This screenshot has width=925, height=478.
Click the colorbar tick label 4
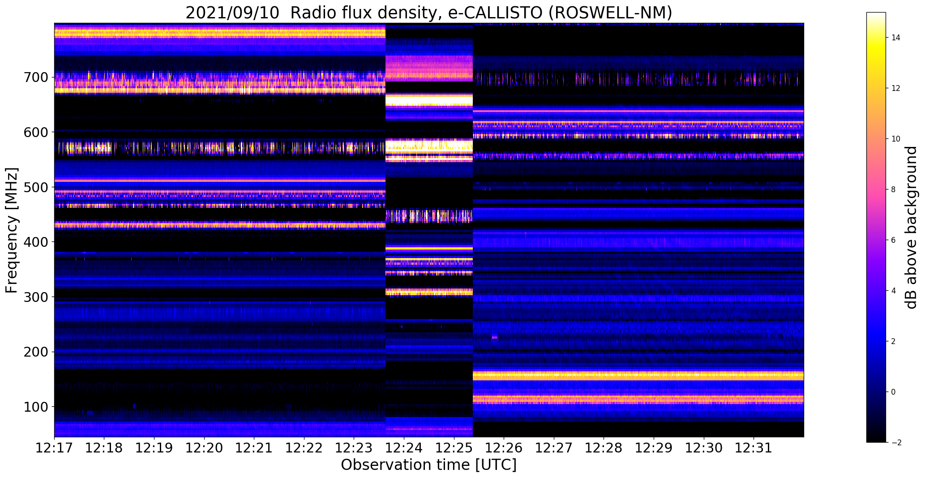tap(894, 291)
